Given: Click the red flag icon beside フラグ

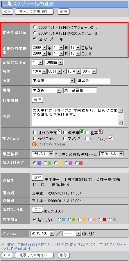Looking at the screenshot, I should click(x=79, y=138).
